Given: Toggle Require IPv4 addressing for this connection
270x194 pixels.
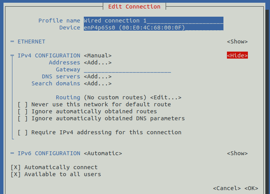Looking at the screenshot, I should 23,132.
